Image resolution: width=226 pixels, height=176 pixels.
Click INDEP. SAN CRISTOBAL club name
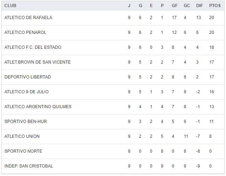point(29,166)
